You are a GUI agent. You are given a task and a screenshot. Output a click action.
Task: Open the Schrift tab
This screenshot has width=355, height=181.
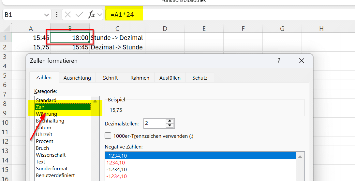tap(110, 78)
